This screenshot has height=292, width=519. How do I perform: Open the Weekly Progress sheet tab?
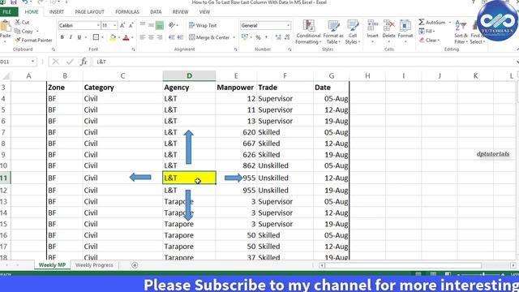click(x=94, y=265)
